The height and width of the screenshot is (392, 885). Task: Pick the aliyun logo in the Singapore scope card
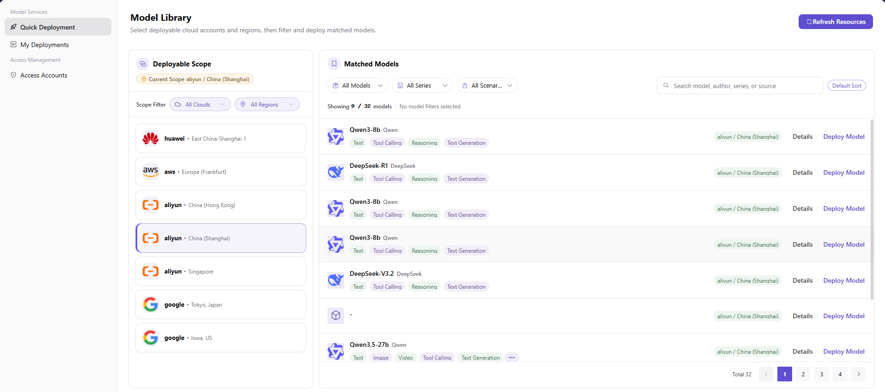pyautogui.click(x=151, y=271)
